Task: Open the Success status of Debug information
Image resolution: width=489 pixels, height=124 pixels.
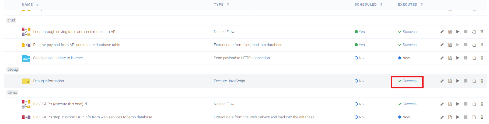Action: [407, 81]
